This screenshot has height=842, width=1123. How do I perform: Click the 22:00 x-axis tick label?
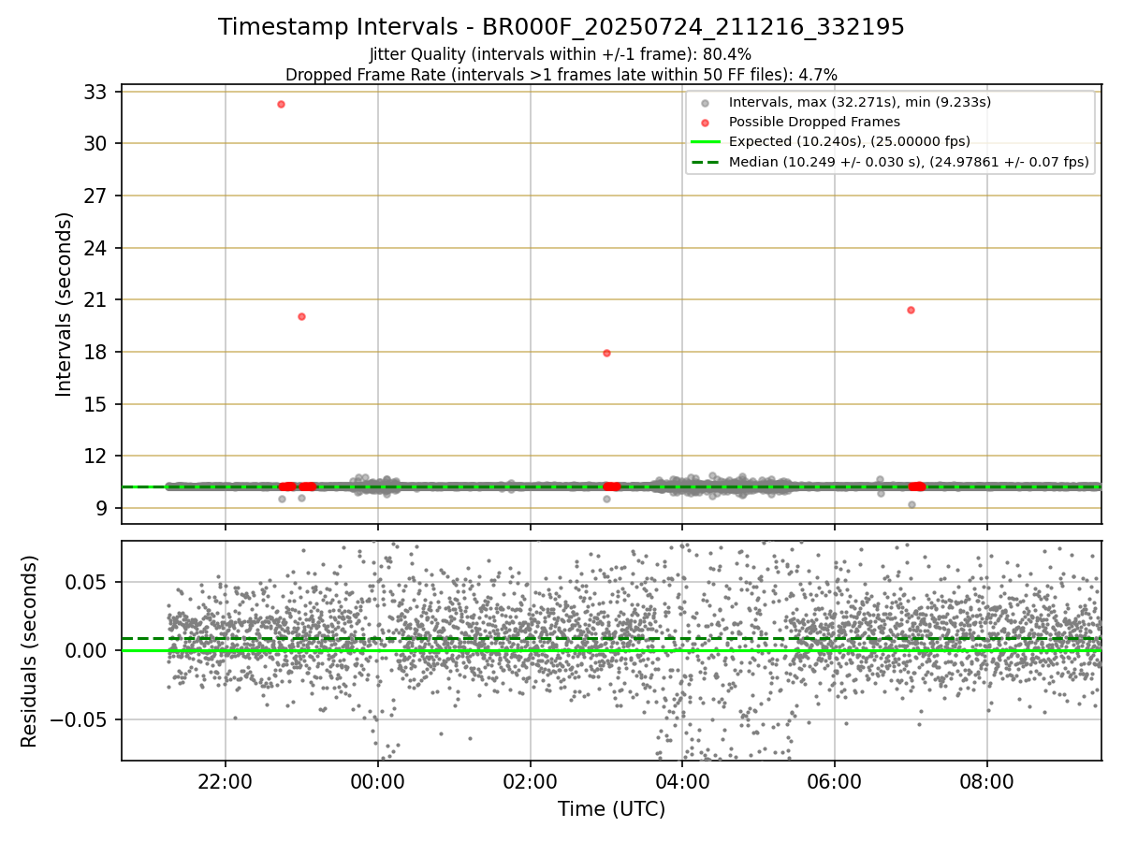coord(225,782)
